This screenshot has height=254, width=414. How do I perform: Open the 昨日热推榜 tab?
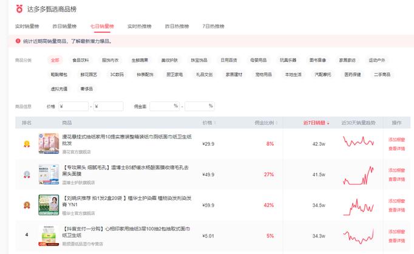coord(177,26)
